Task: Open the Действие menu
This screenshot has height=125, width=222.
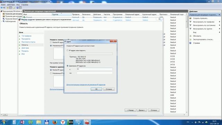Action: [11, 5]
